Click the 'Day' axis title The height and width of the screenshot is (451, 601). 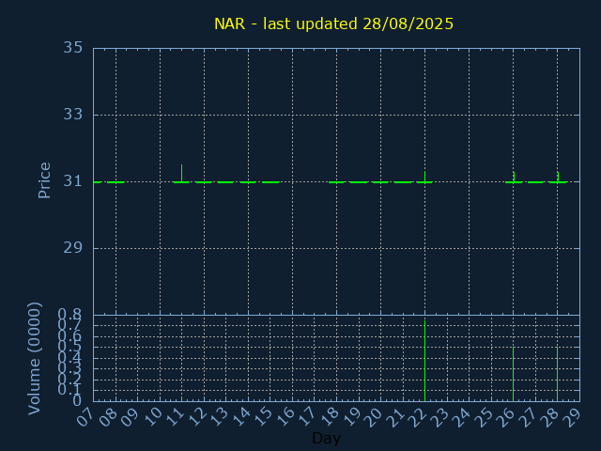326,438
